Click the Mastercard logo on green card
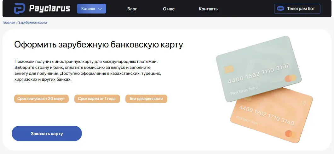This screenshot has width=334, height=154. point(290,78)
